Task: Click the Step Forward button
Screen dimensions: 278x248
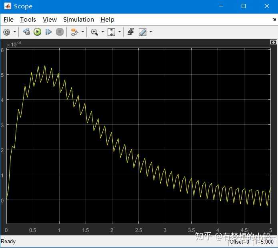Action: click(x=48, y=32)
